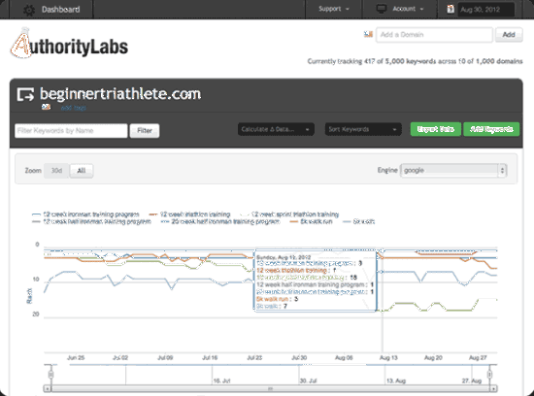Viewport: 534px width, 396px height.
Task: Focus the Add a Domain field
Action: point(434,35)
